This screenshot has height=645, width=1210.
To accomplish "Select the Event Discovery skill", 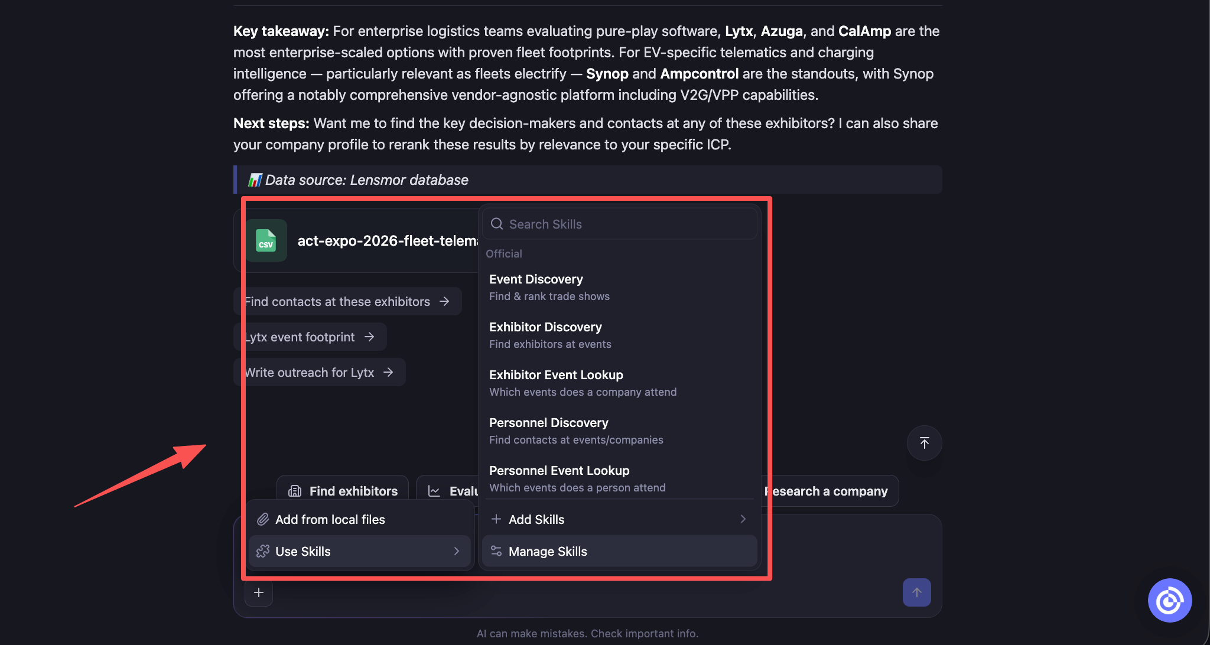I will [x=620, y=287].
